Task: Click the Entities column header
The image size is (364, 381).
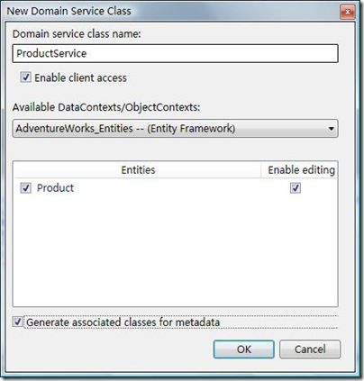Action: (138, 170)
